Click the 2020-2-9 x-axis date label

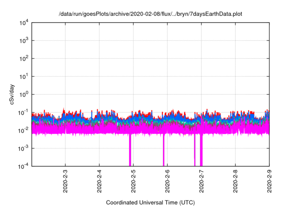pos(269,181)
